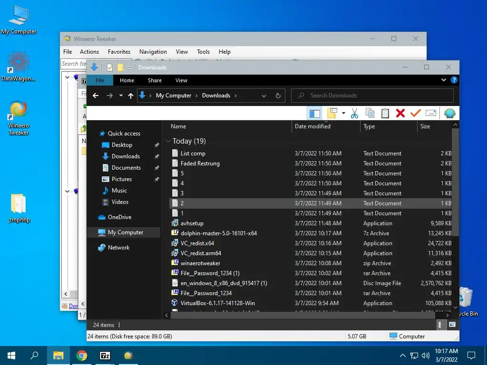
Task: Click the Cut scissors icon
Action: tap(354, 113)
